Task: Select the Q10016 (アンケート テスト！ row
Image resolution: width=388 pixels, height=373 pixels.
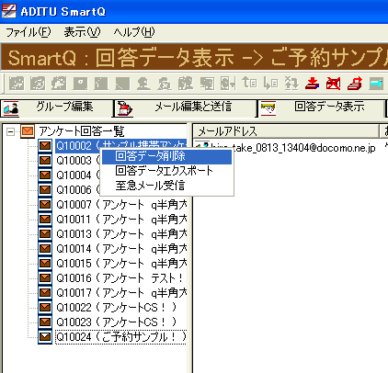Action: point(120,277)
